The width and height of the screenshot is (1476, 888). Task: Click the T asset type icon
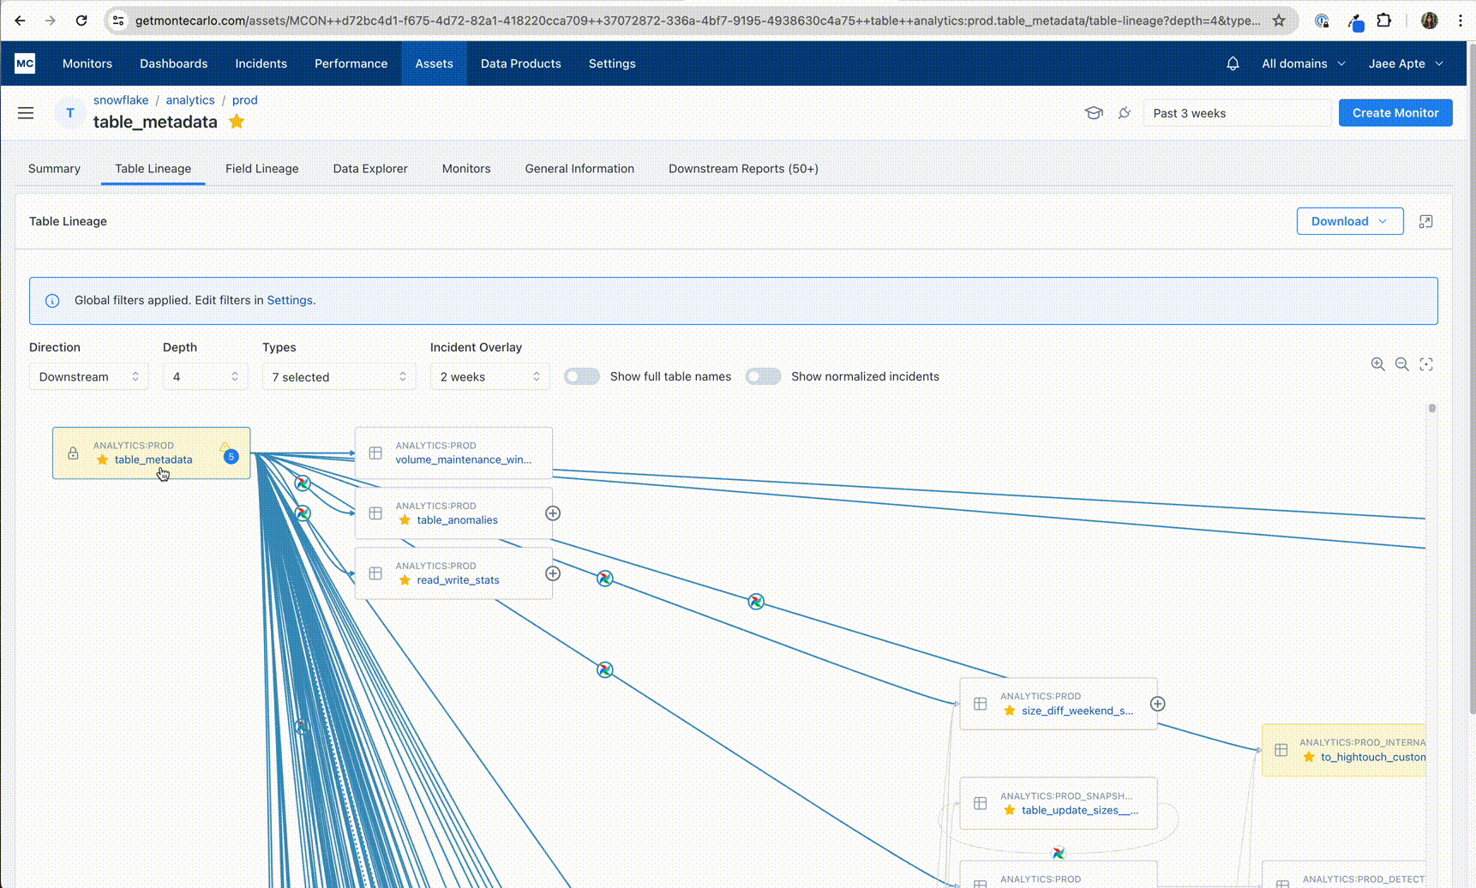click(70, 113)
